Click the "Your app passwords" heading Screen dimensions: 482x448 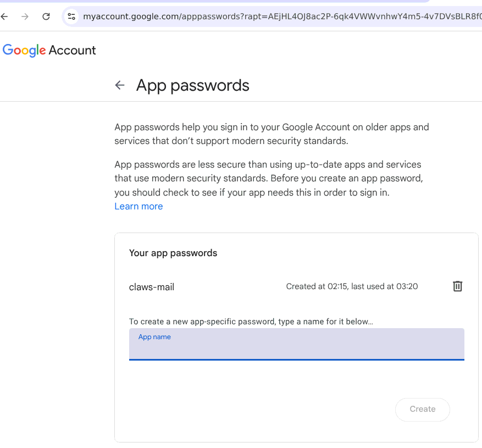tap(173, 253)
